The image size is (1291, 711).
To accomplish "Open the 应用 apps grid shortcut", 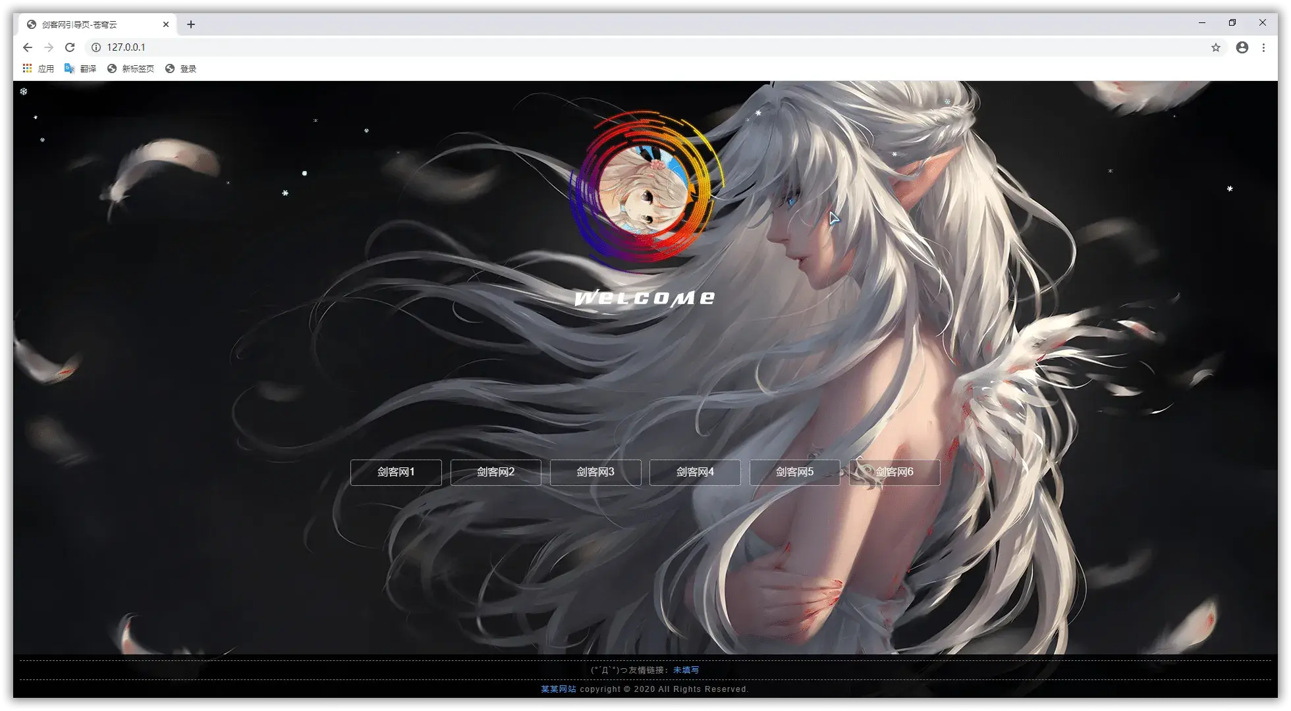I will tap(38, 68).
